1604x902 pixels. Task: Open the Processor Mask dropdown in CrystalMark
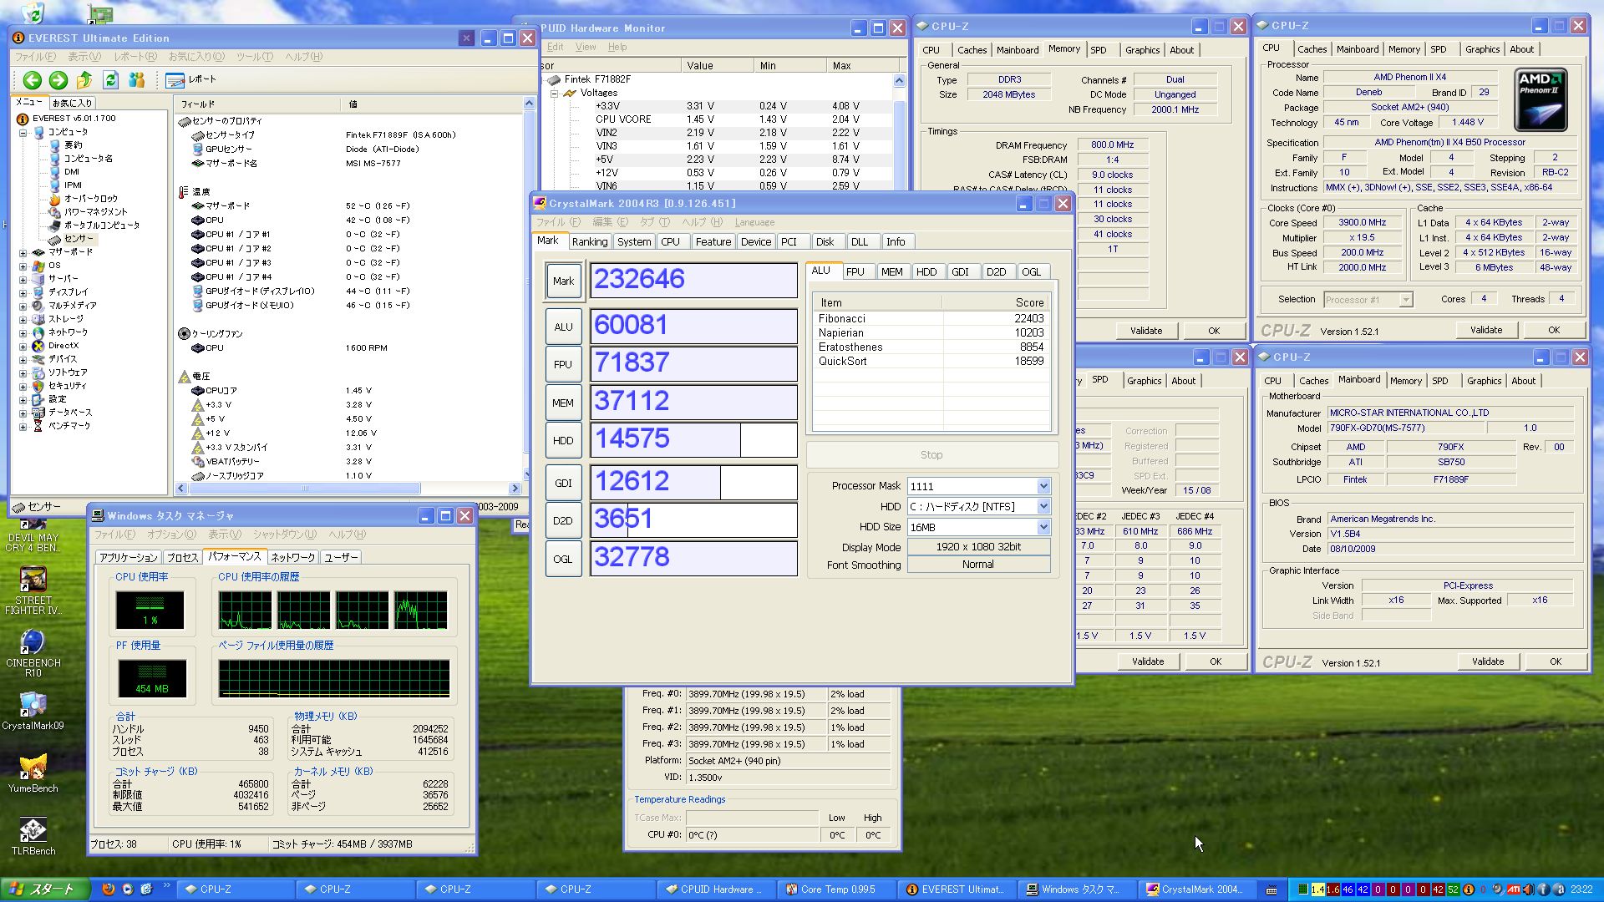pos(1043,486)
